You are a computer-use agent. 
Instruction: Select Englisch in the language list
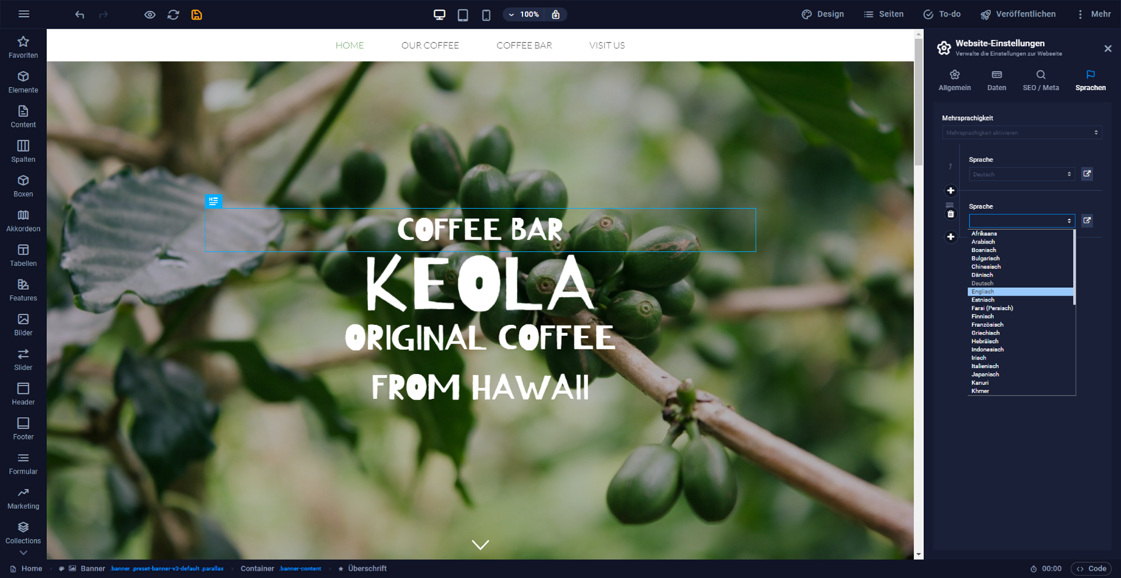coord(1020,291)
